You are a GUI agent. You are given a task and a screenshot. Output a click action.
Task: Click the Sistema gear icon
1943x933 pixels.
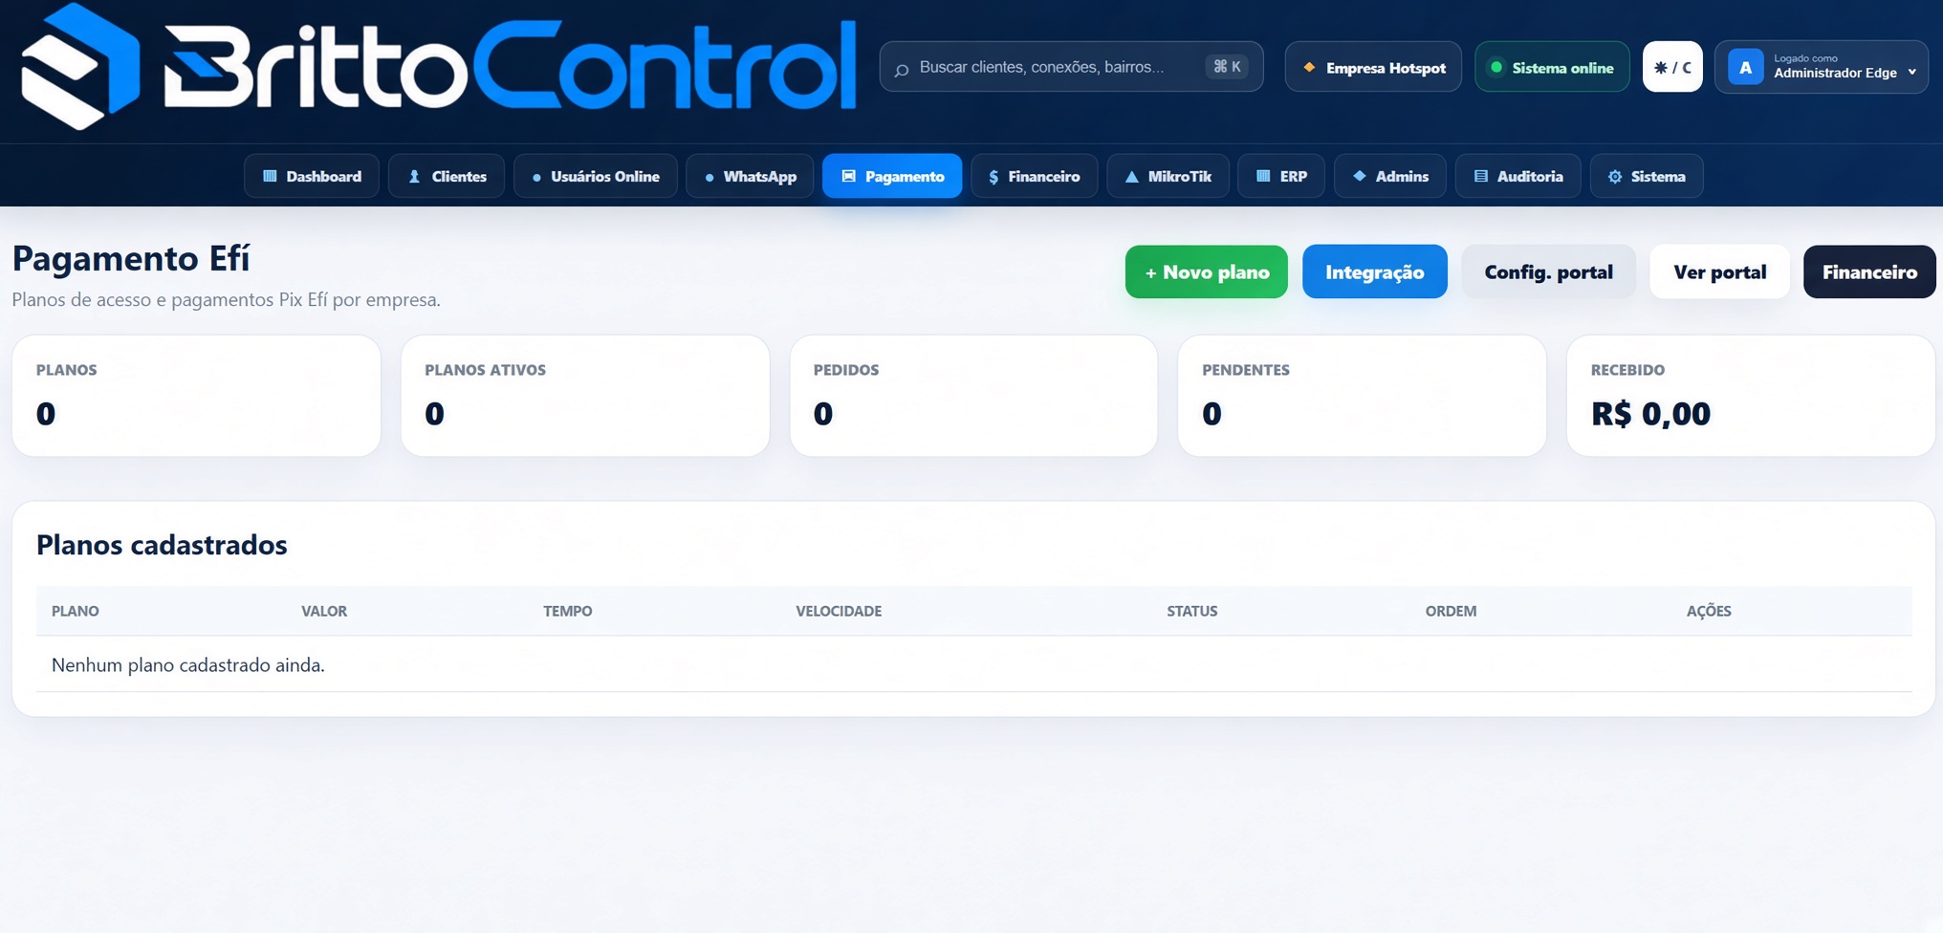[1615, 177]
